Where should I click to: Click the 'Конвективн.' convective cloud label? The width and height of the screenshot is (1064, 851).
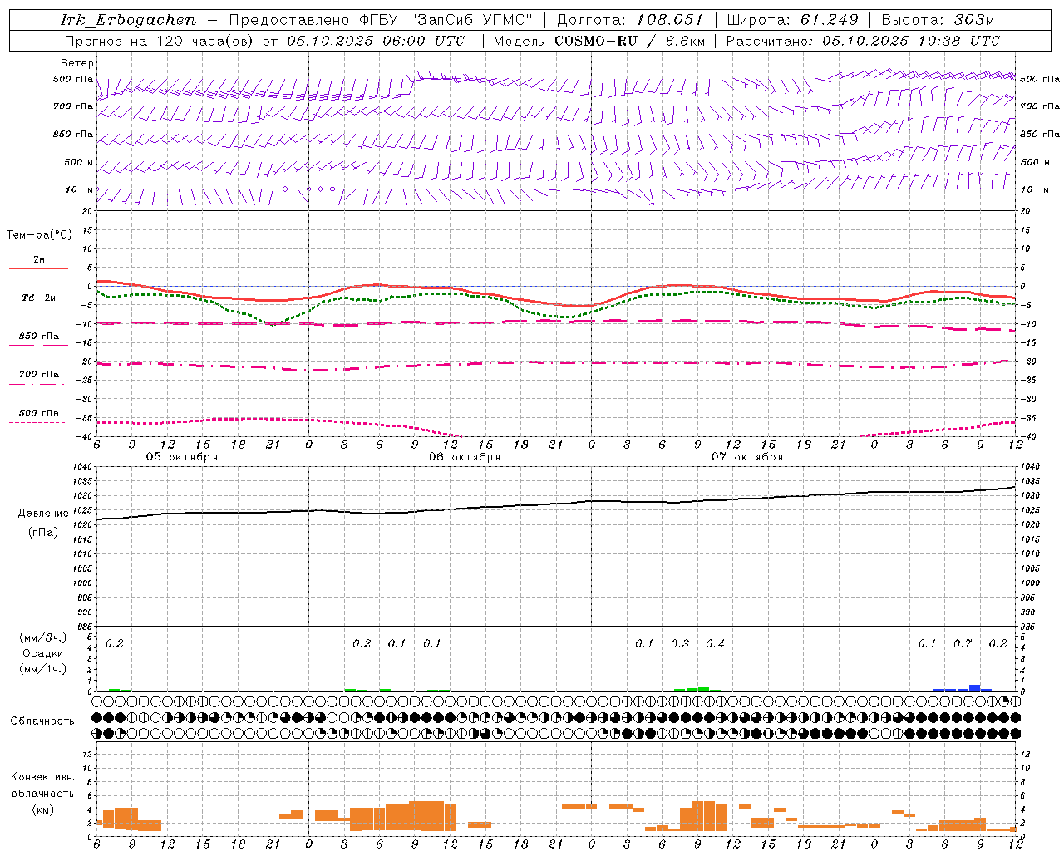coord(43,777)
